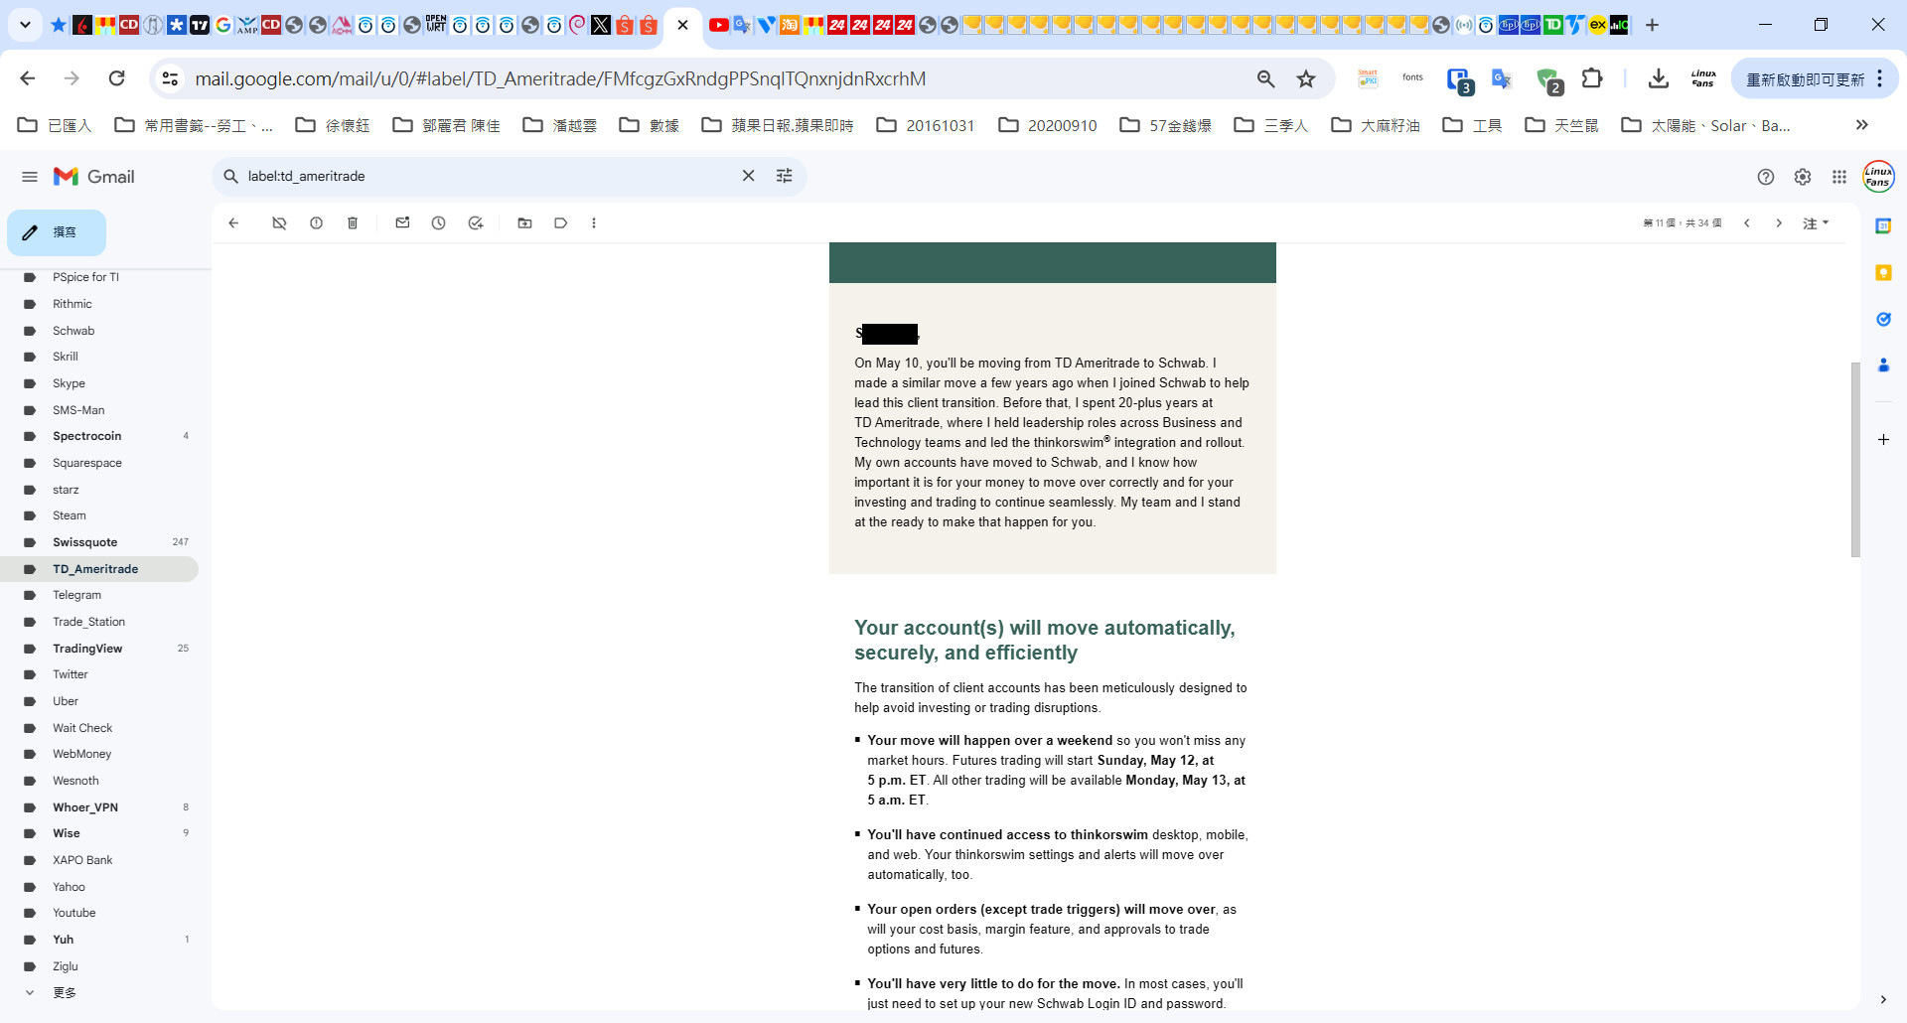Remove the label using the label-off icon

coord(279,223)
